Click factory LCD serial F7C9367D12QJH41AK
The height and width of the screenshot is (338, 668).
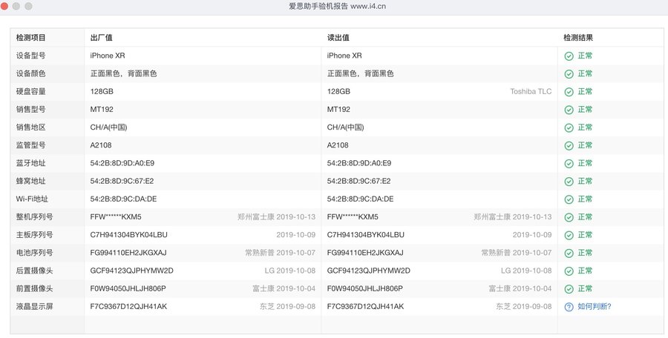click(x=128, y=307)
